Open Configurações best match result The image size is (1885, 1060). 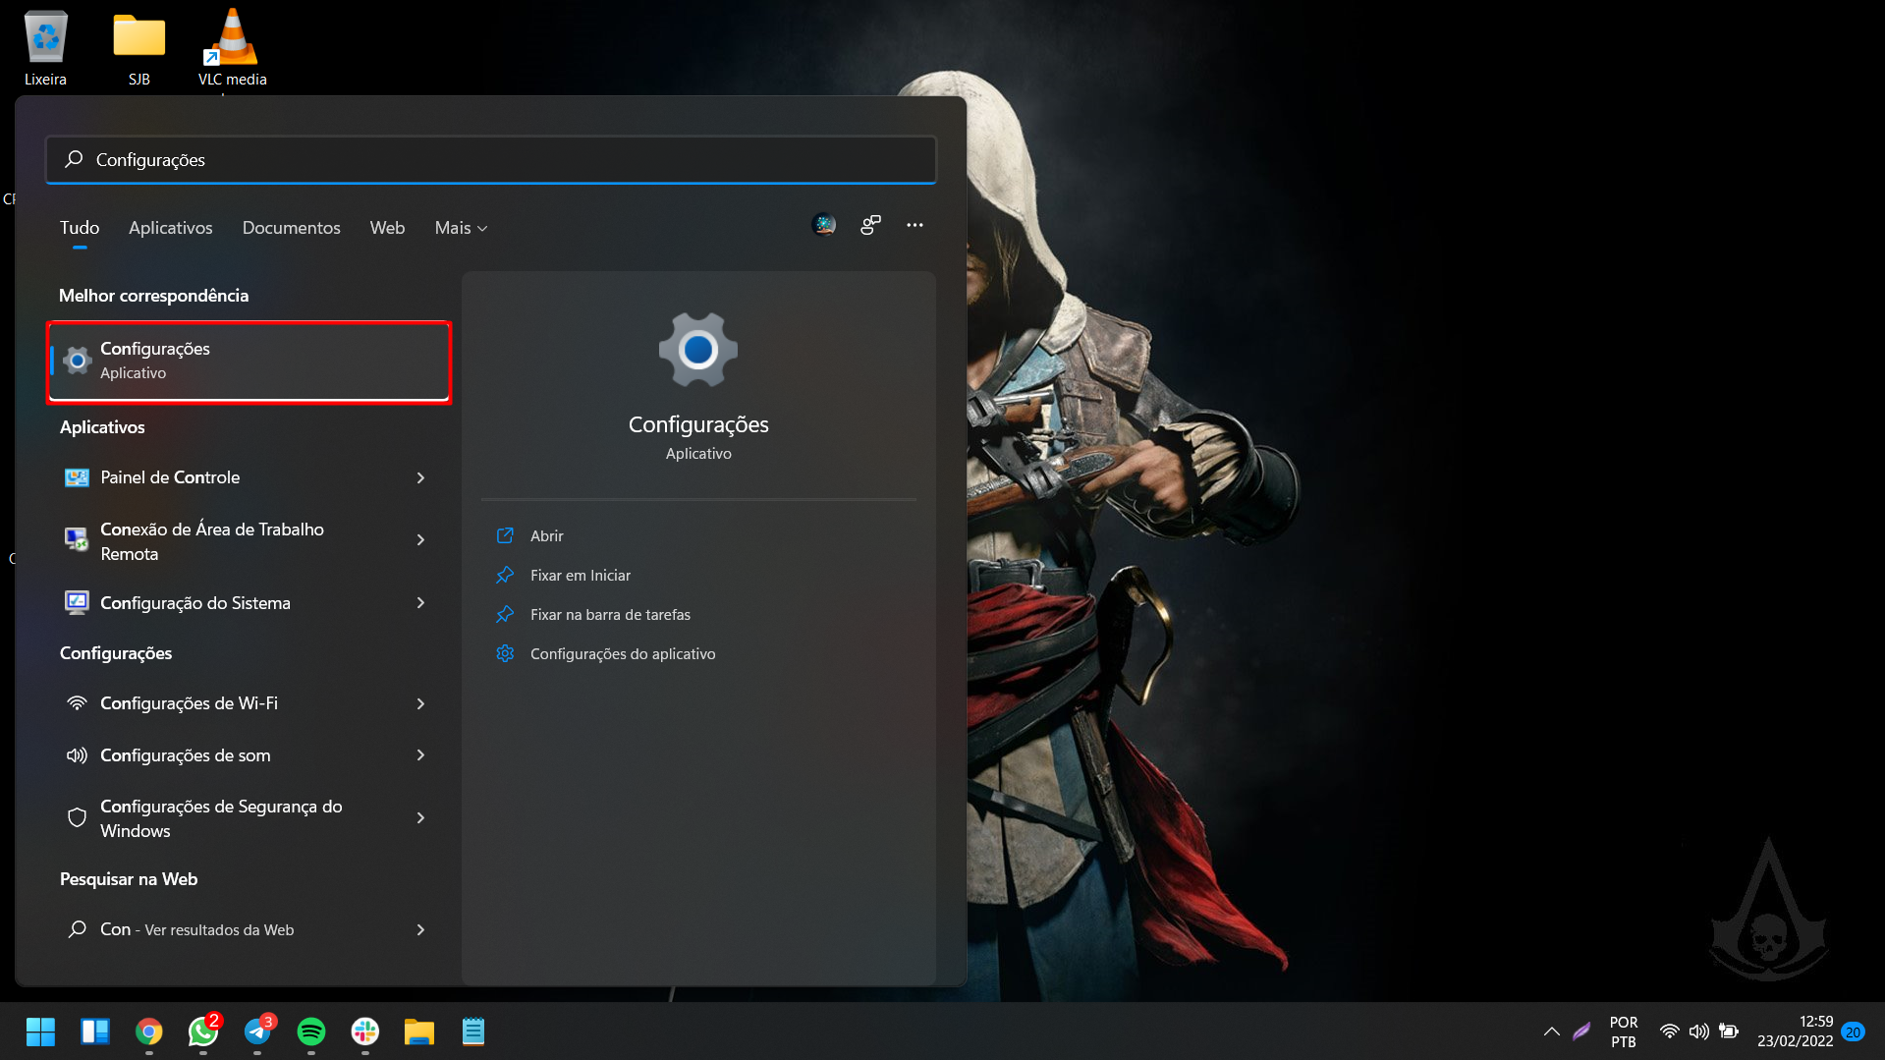click(x=249, y=361)
